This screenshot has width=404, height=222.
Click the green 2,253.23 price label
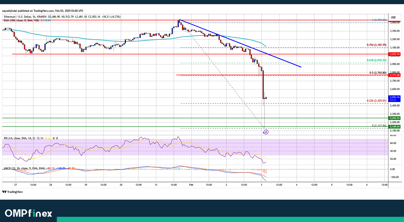coord(395,118)
